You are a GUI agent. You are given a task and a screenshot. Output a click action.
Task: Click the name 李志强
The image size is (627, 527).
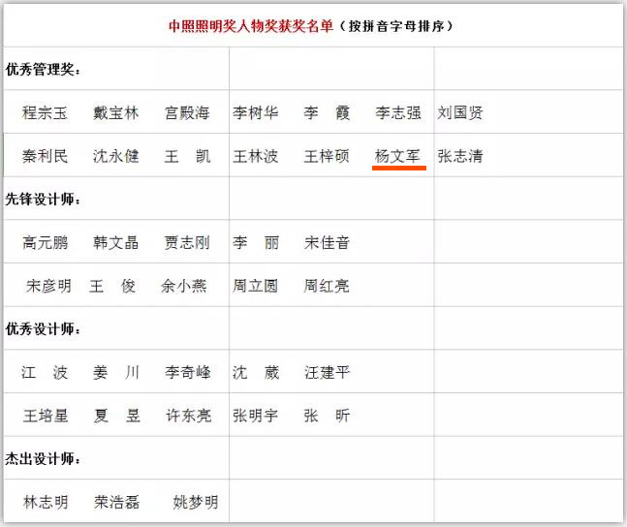tap(398, 112)
